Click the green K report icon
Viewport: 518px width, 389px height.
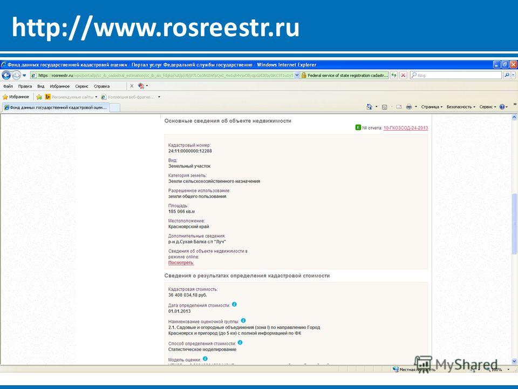(x=358, y=128)
